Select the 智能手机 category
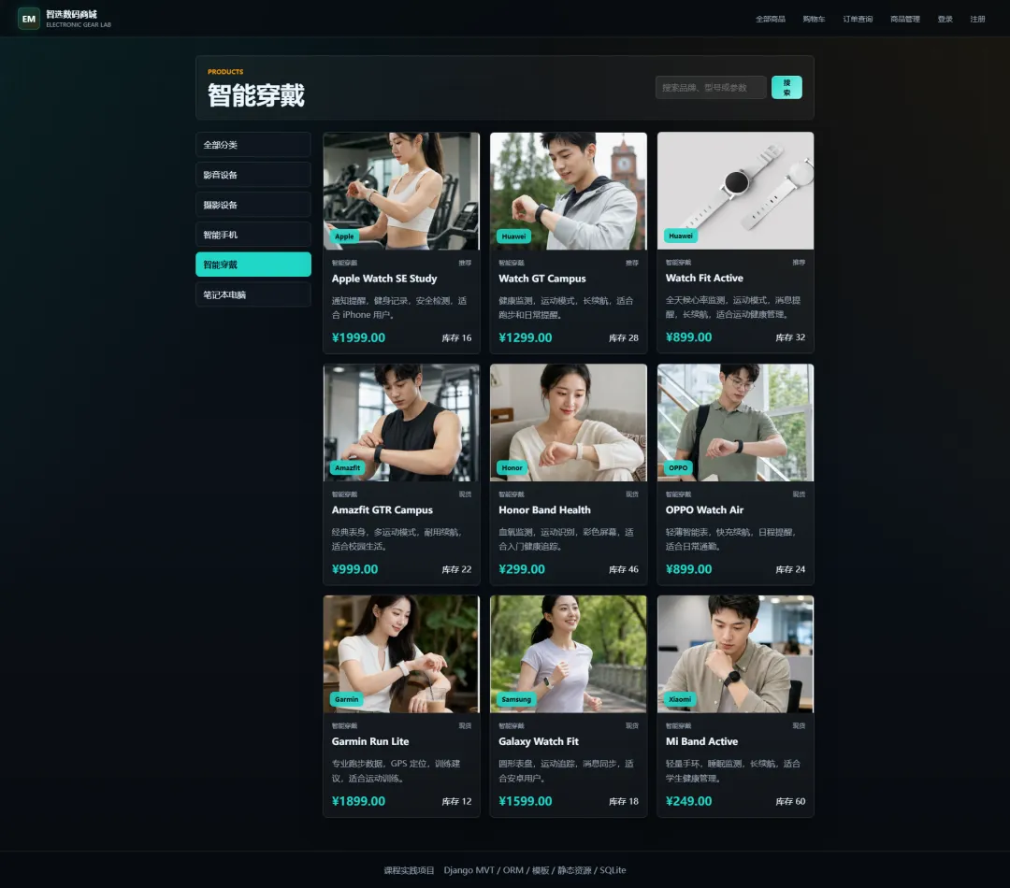Viewport: 1010px width, 888px height. [253, 235]
